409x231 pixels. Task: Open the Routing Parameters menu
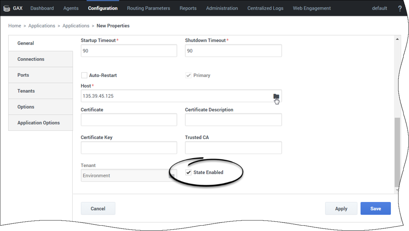pyautogui.click(x=148, y=8)
